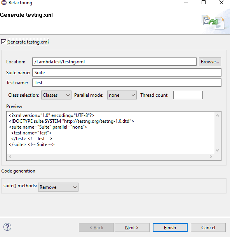Click into the Suite name field

(x=127, y=73)
